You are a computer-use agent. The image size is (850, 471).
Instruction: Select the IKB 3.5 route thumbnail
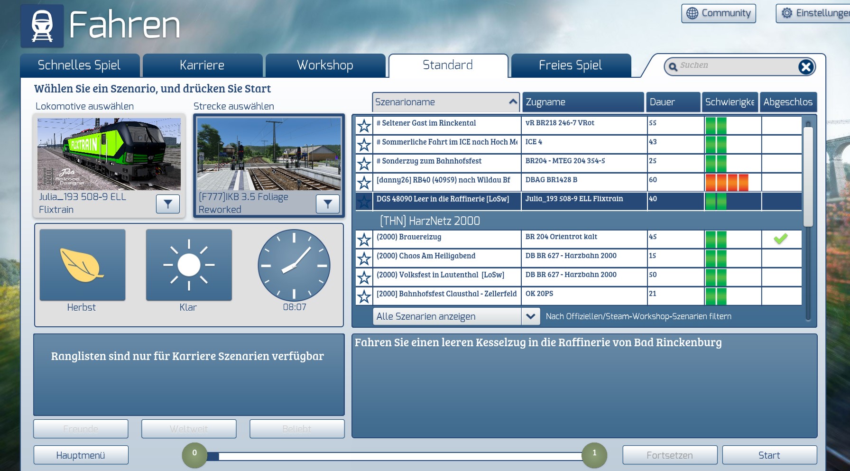click(x=269, y=154)
